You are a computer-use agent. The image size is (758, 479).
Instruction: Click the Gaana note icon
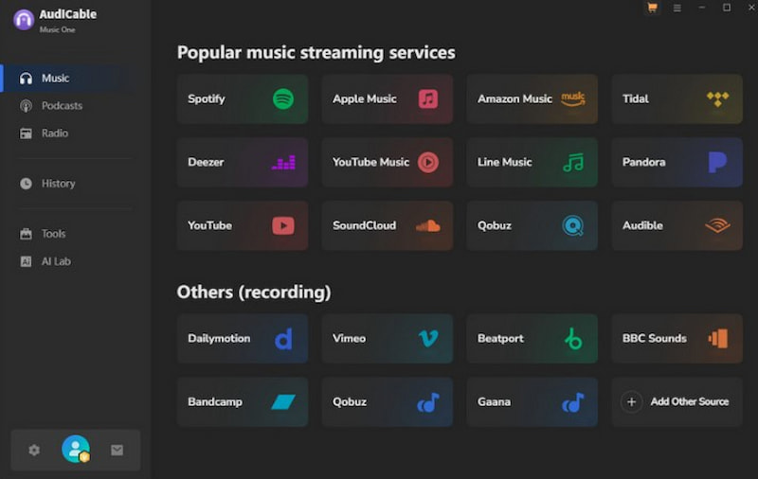(x=573, y=402)
